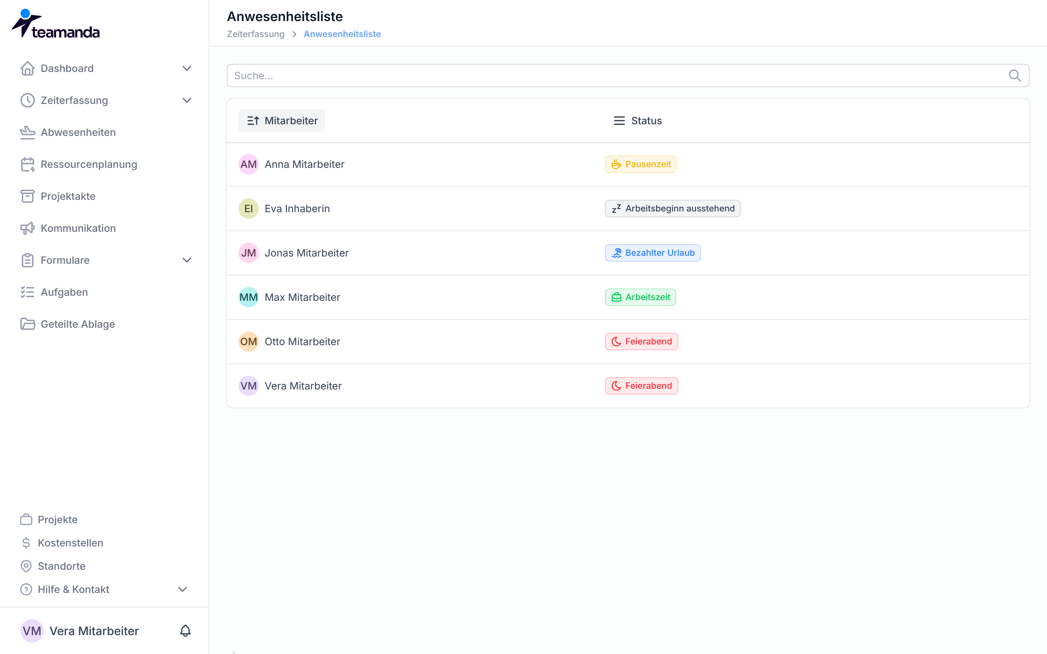Screen dimensions: 1047x654
Task: Click Otto Mitarbeiter's Feierabend badge
Action: [642, 342]
